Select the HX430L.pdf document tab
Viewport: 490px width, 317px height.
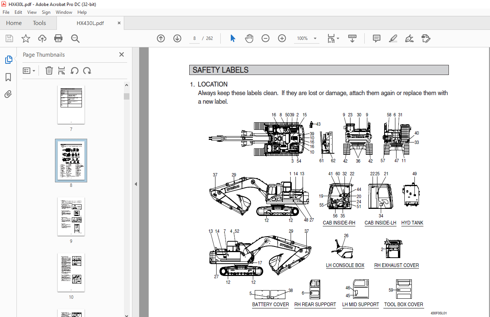coord(90,23)
